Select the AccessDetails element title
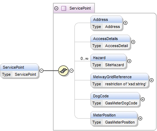Viewport: 157px width, 131px height. [105, 39]
